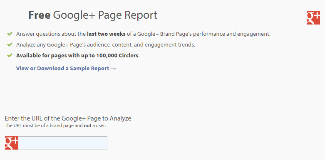Click the green checkmark beside 'Available for pages'
Viewport: 325px width, 160px height.
(x=10, y=55)
